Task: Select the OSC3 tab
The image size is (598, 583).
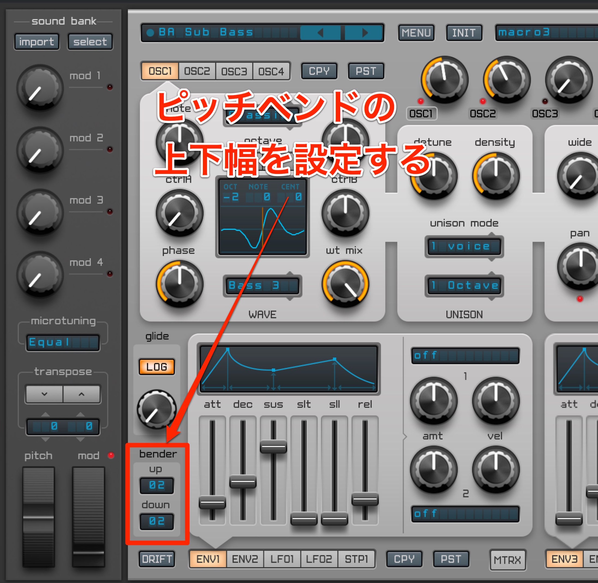Action: click(x=234, y=71)
